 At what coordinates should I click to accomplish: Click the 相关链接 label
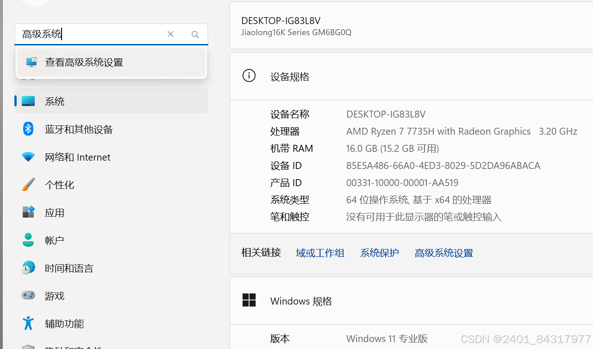[261, 252]
